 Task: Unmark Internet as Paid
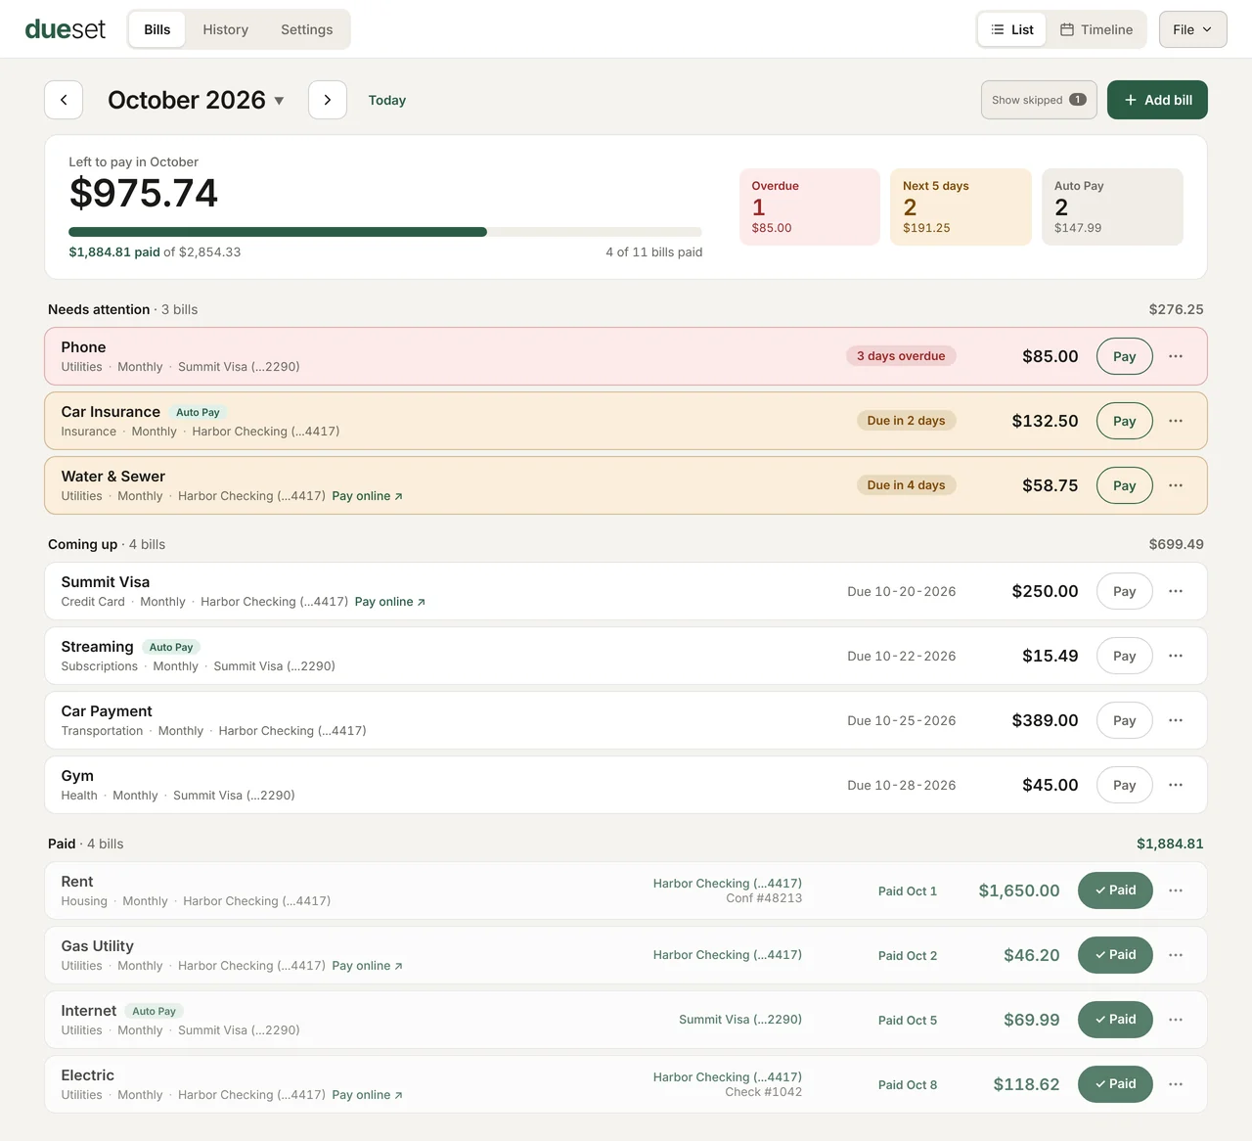[1115, 1020]
